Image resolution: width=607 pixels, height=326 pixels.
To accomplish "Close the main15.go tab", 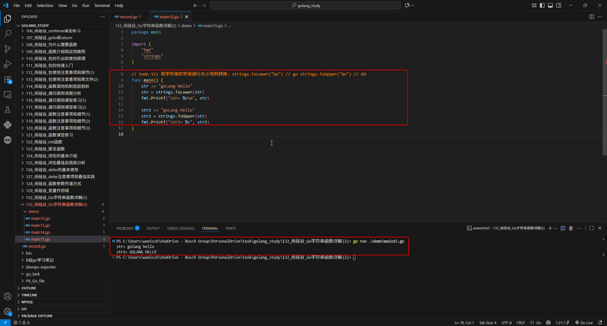I will [x=187, y=17].
